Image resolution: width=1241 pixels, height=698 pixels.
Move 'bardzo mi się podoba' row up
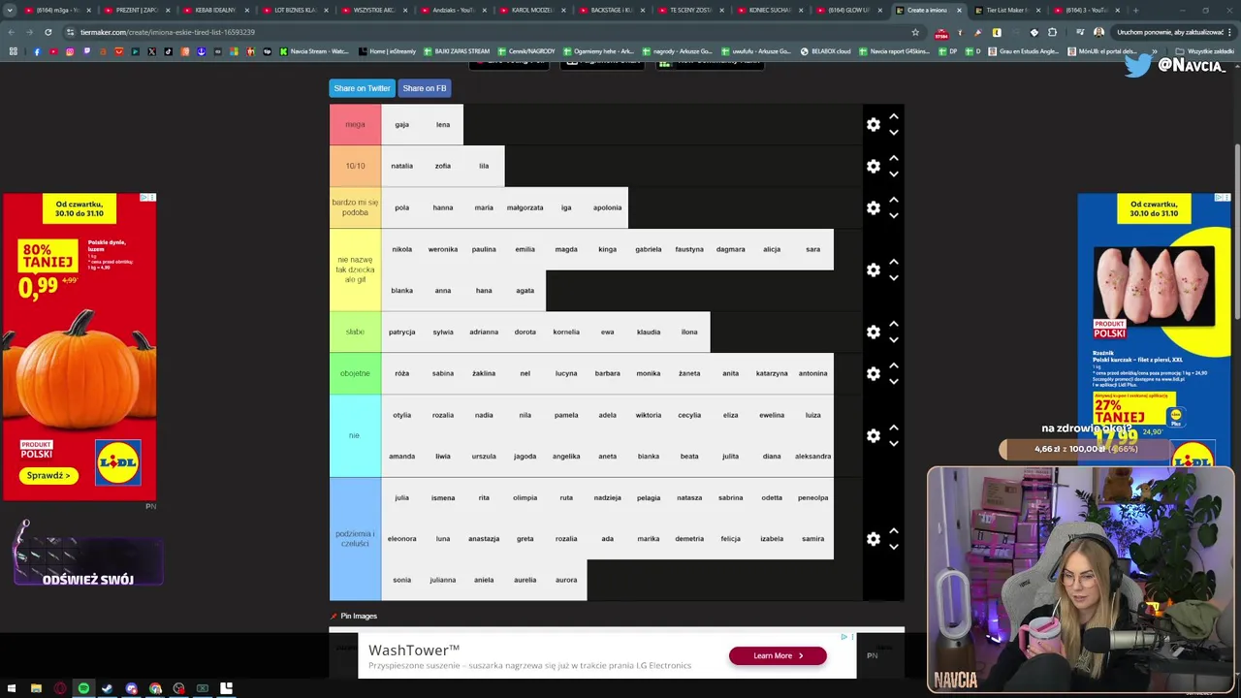pyautogui.click(x=894, y=199)
